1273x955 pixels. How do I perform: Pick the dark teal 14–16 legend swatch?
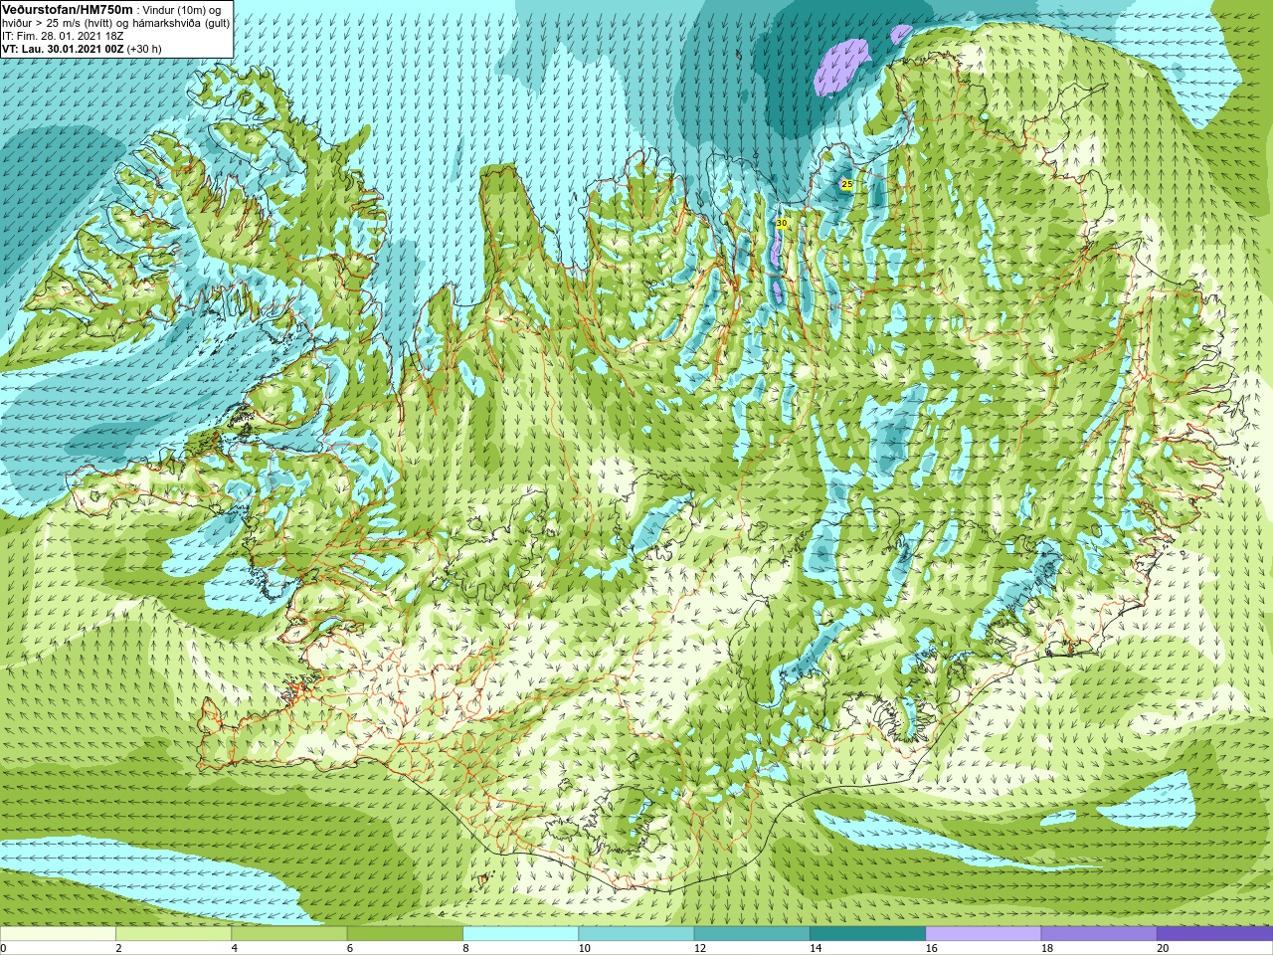[867, 934]
